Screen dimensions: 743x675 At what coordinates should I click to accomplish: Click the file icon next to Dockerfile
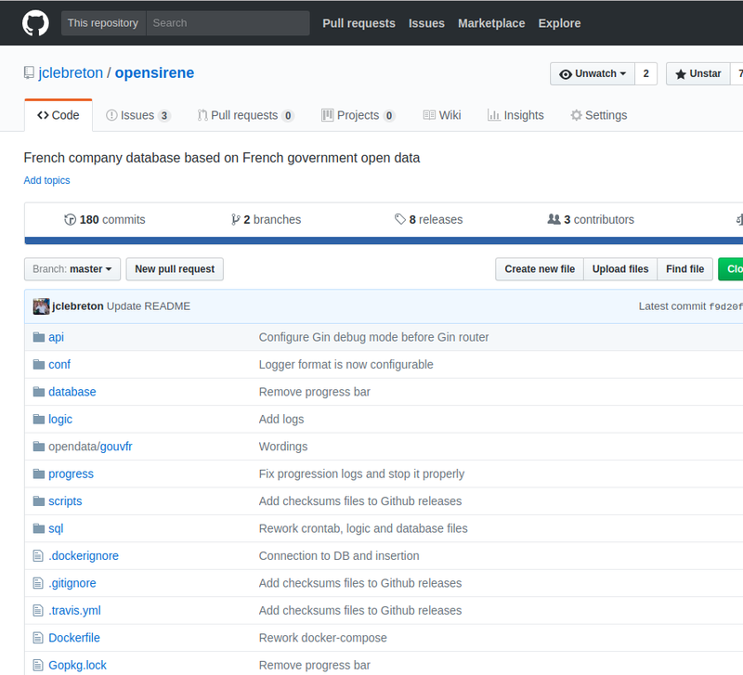pos(39,638)
